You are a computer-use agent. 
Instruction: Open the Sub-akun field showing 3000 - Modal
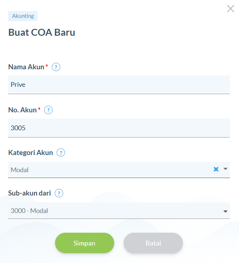[x=119, y=210]
